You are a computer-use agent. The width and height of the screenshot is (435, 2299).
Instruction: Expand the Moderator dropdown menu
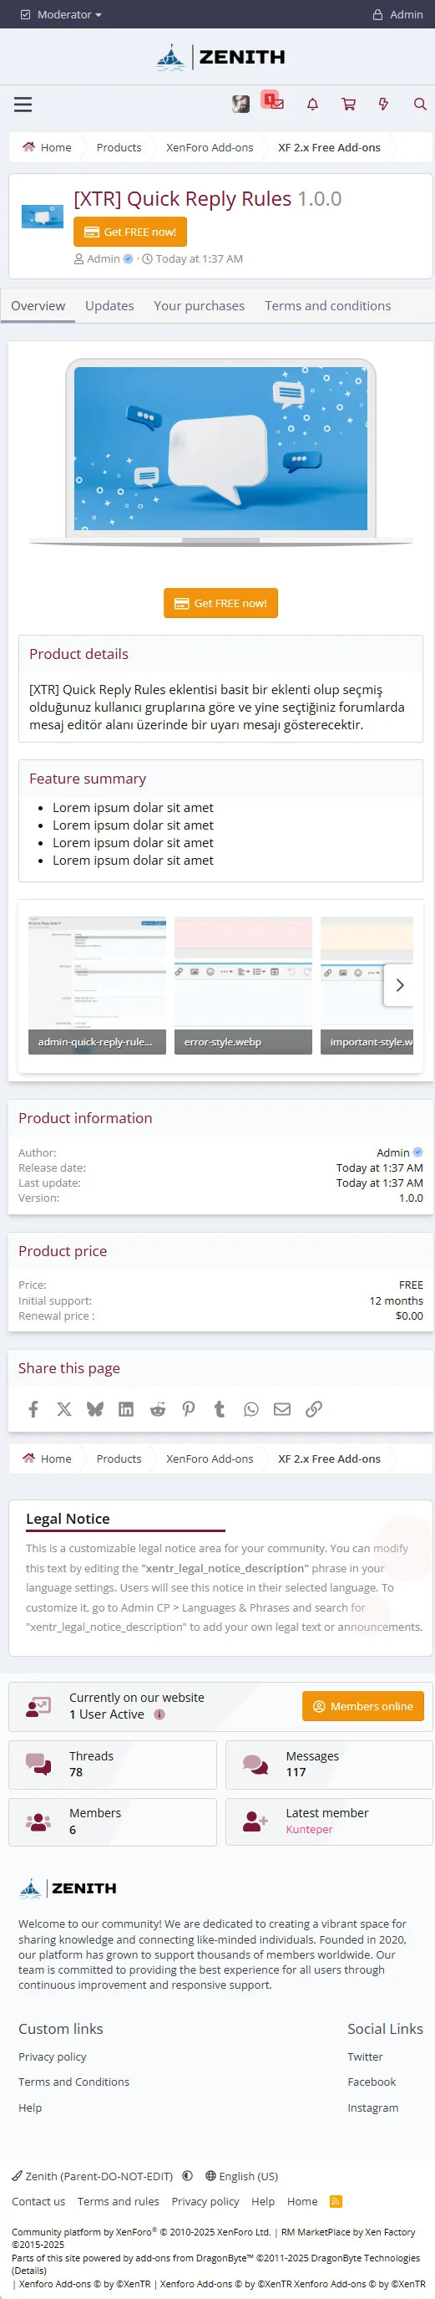61,14
